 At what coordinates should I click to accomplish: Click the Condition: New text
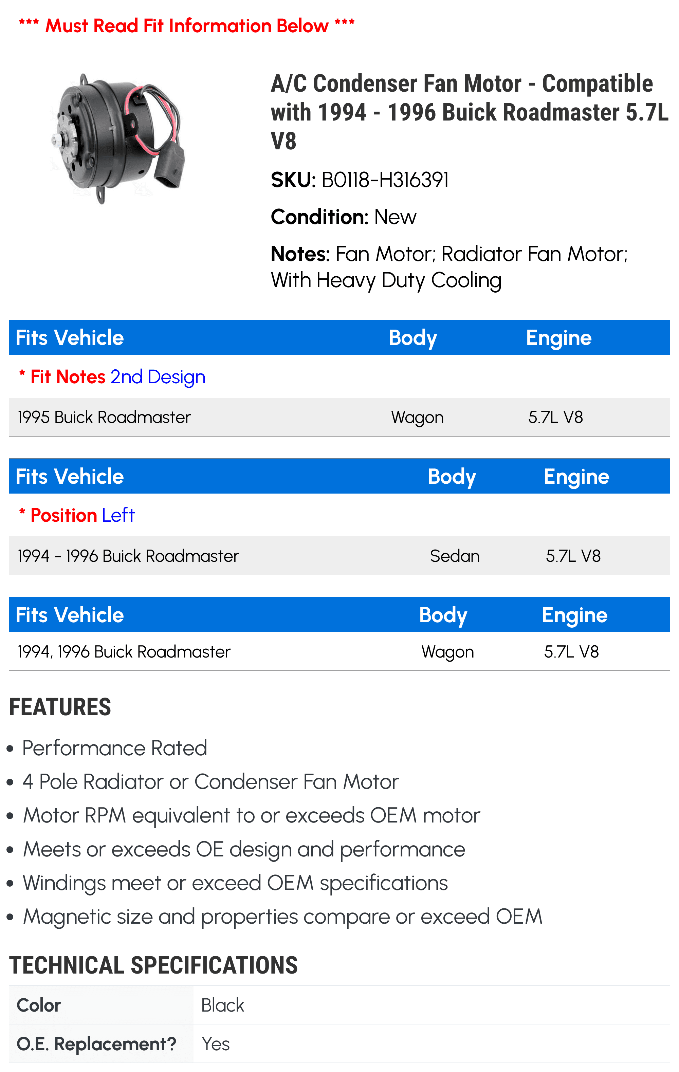(x=343, y=217)
